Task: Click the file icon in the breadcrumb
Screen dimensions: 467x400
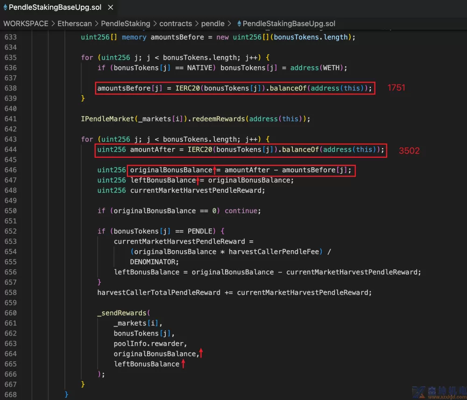Action: coord(239,23)
